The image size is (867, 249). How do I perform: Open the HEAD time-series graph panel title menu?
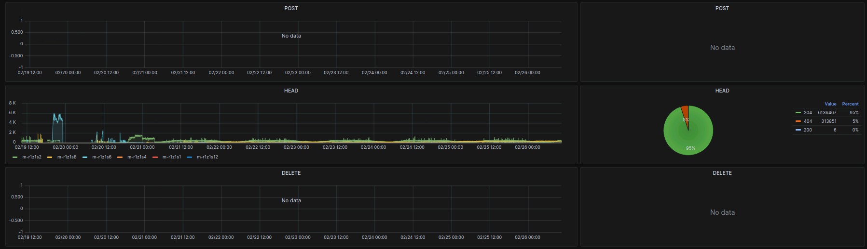coord(291,91)
